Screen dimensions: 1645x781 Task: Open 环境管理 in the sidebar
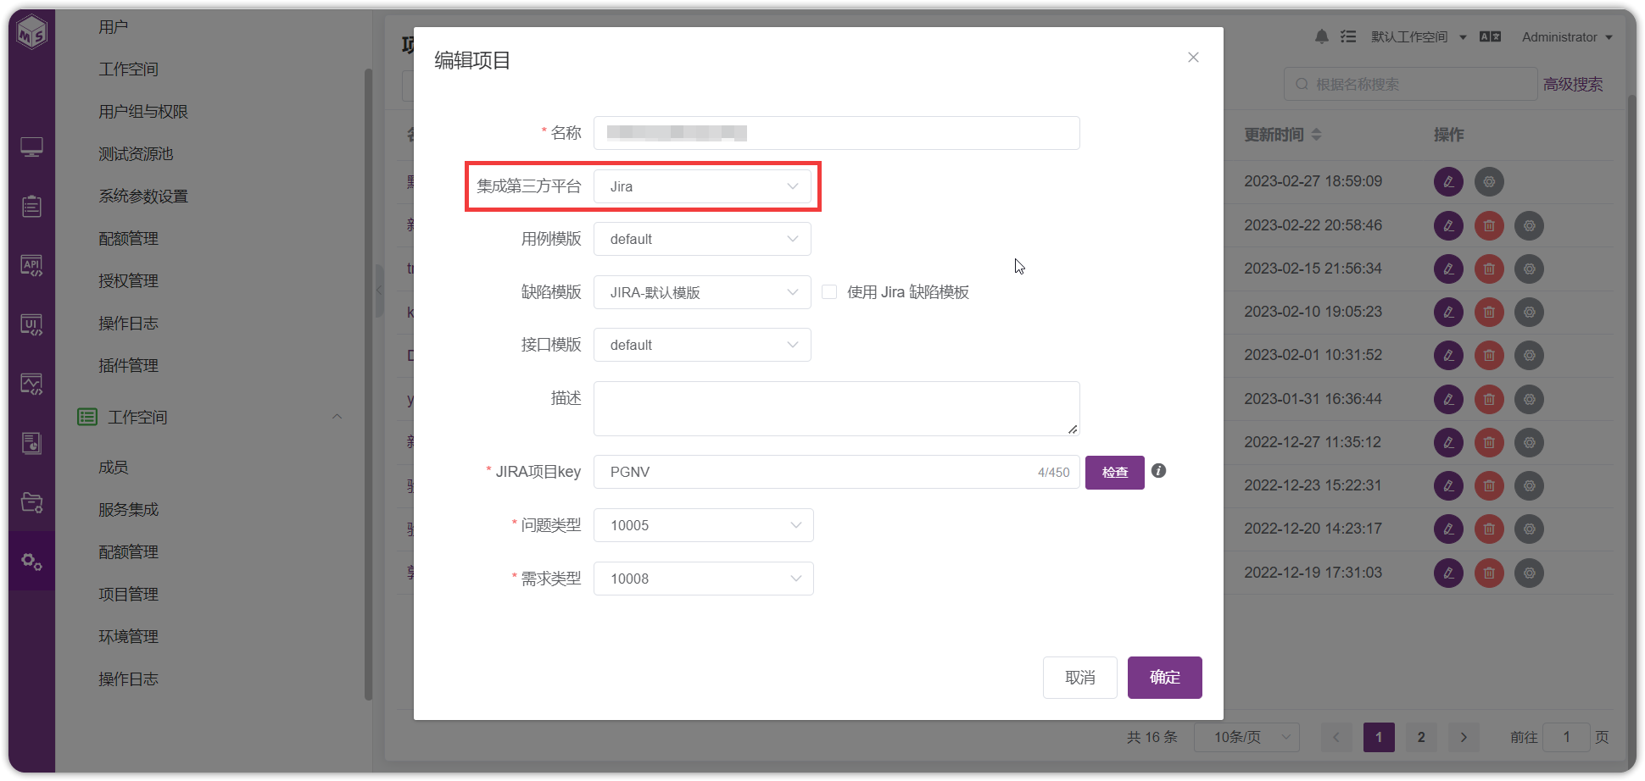[x=129, y=637]
